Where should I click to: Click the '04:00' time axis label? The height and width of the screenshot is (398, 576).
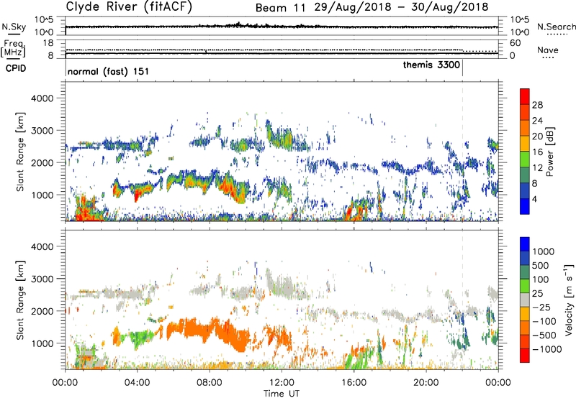coord(138,383)
